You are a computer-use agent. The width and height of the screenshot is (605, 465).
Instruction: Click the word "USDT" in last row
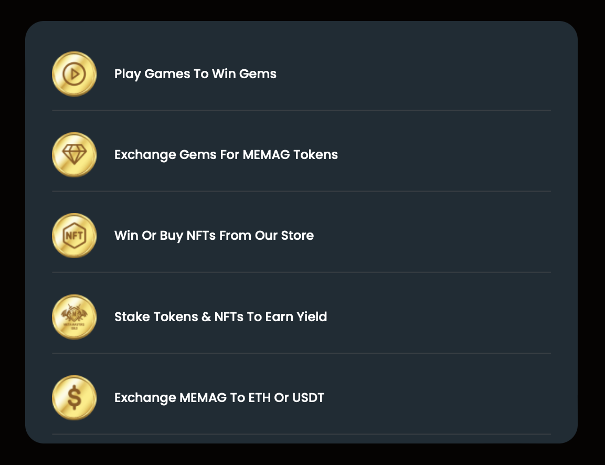click(309, 397)
